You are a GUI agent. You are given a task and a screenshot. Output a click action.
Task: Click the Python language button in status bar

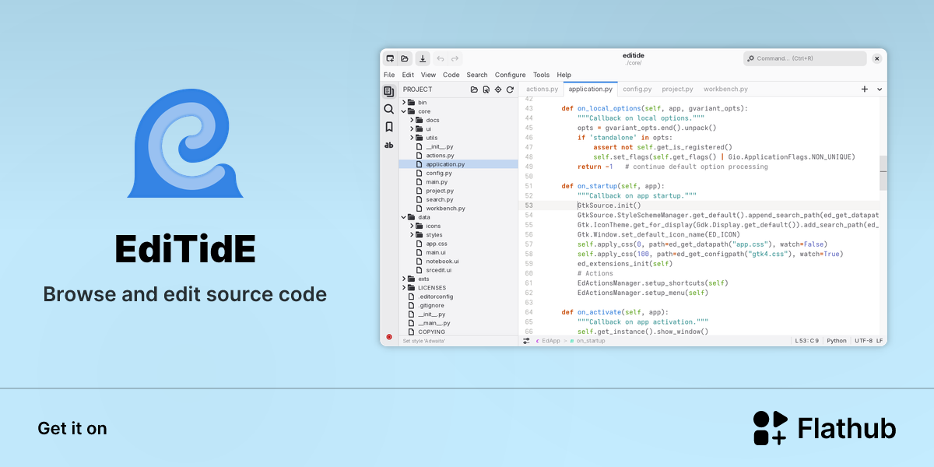point(837,341)
